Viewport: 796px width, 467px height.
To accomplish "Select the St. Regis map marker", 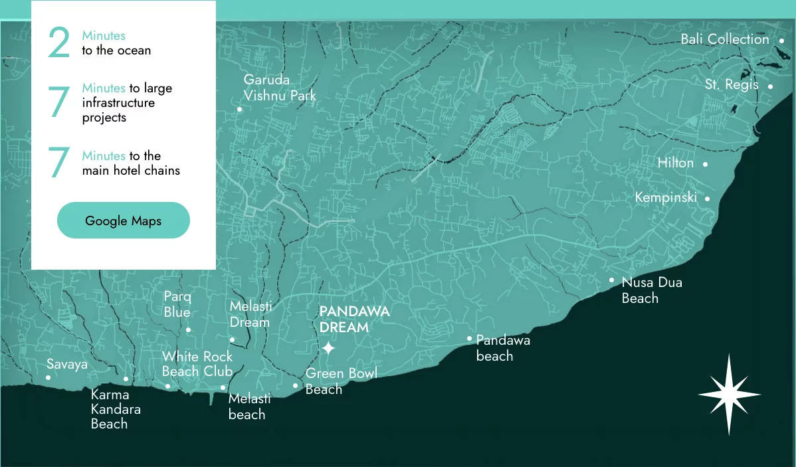I will (770, 86).
